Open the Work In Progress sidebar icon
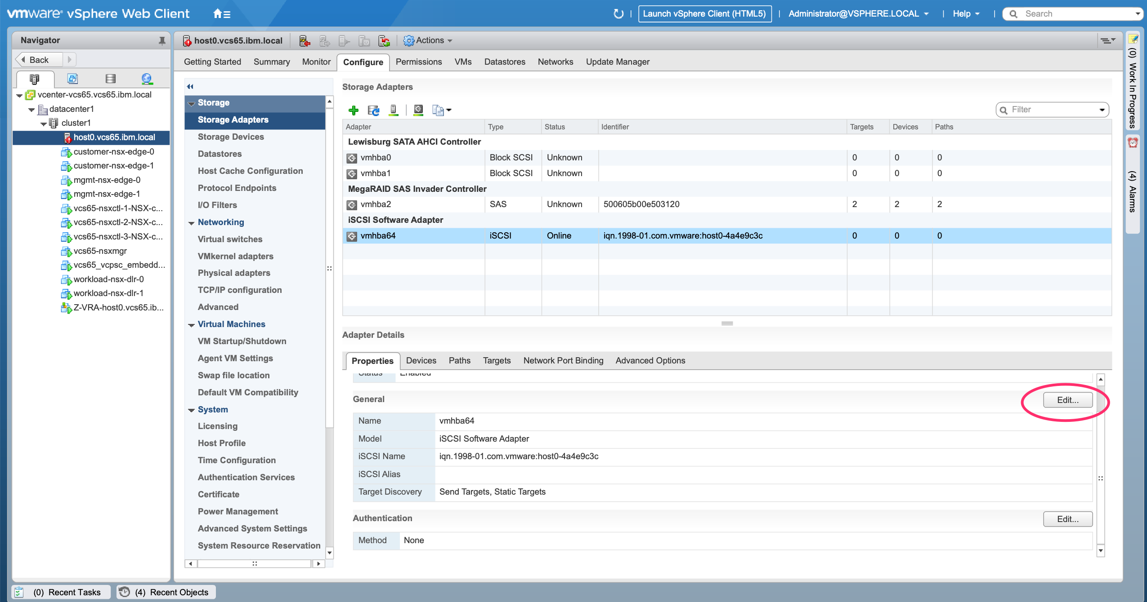Viewport: 1147px width, 602px height. click(x=1133, y=39)
